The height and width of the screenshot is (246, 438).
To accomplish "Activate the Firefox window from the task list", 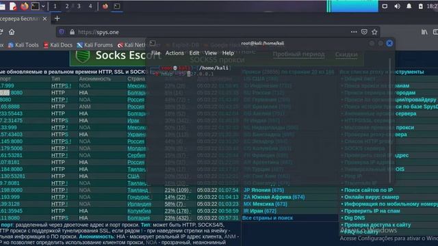I will coord(105,6).
